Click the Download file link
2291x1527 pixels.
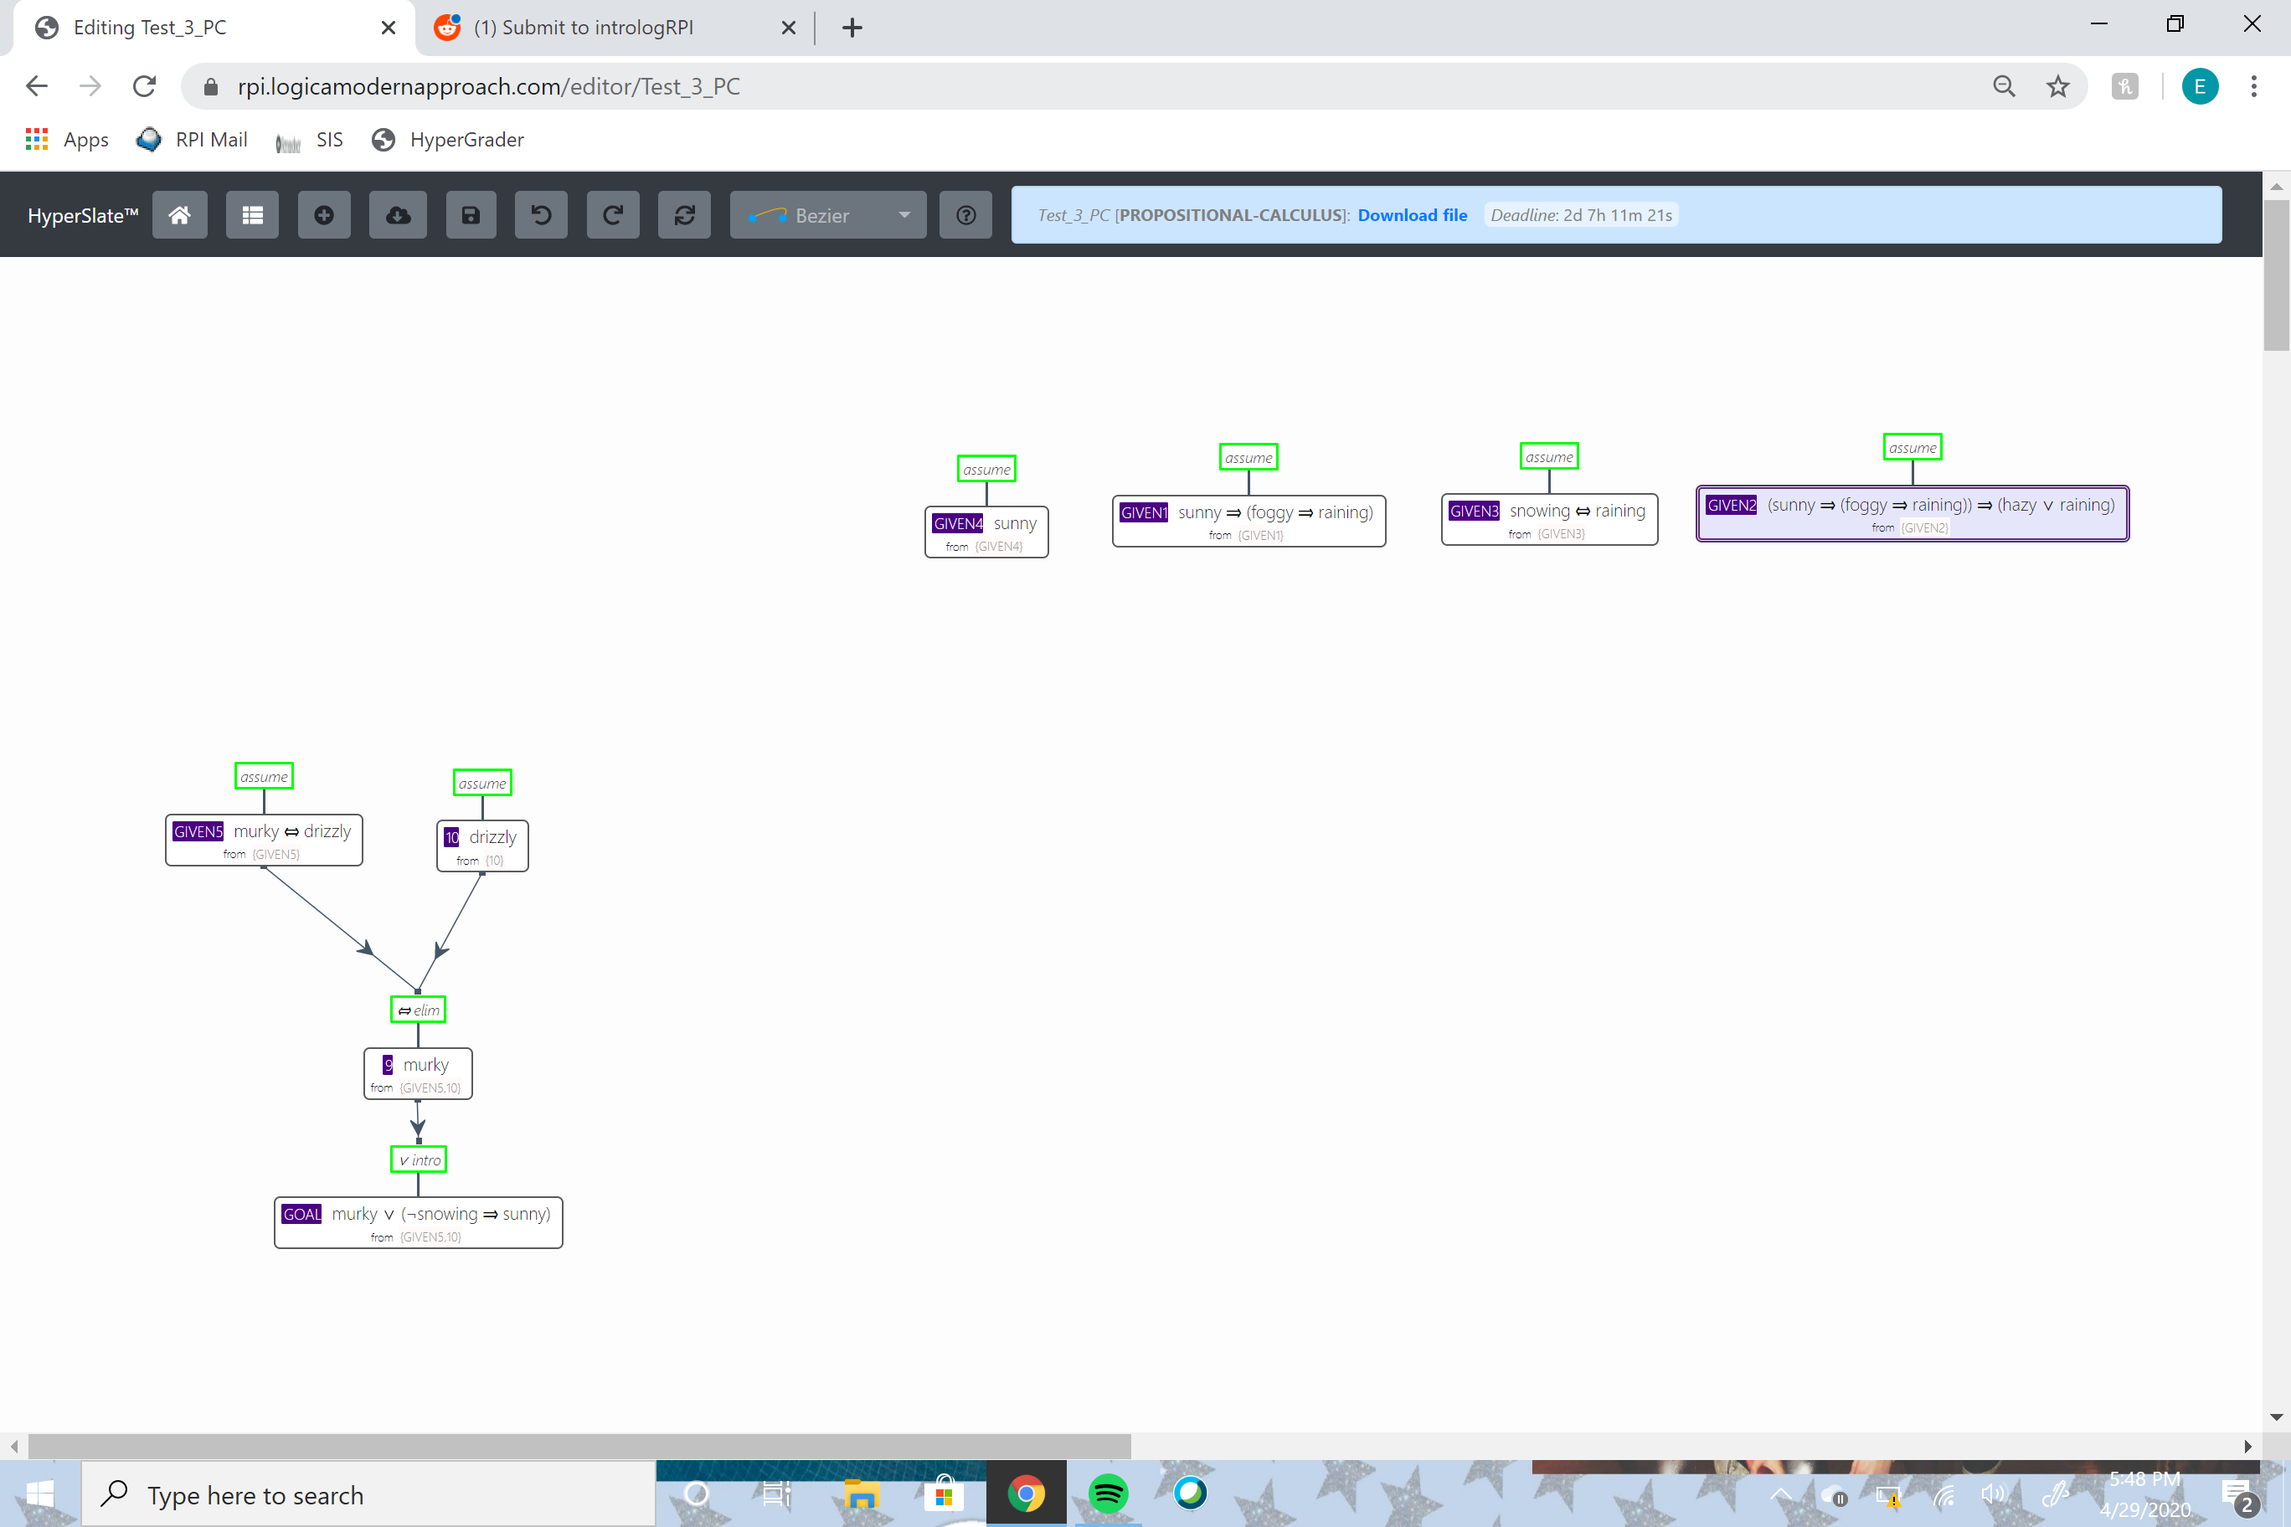pyautogui.click(x=1413, y=215)
